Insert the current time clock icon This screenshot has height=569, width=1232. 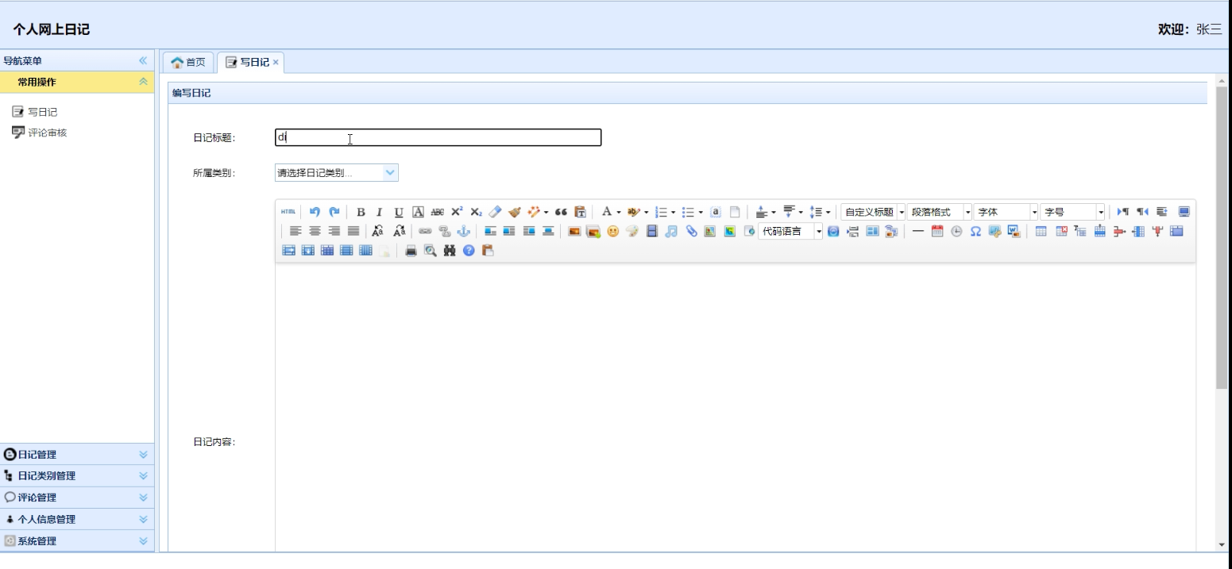click(956, 231)
